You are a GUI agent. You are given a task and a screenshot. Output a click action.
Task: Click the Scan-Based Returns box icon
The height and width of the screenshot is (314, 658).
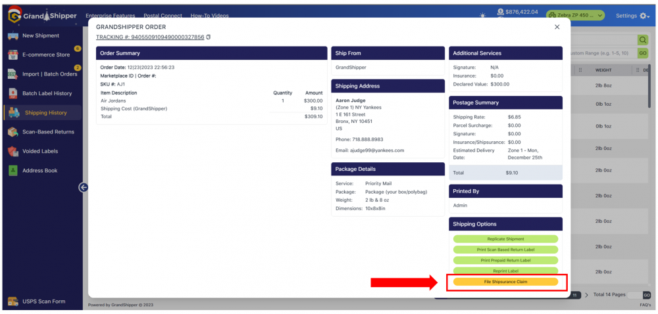pyautogui.click(x=13, y=132)
